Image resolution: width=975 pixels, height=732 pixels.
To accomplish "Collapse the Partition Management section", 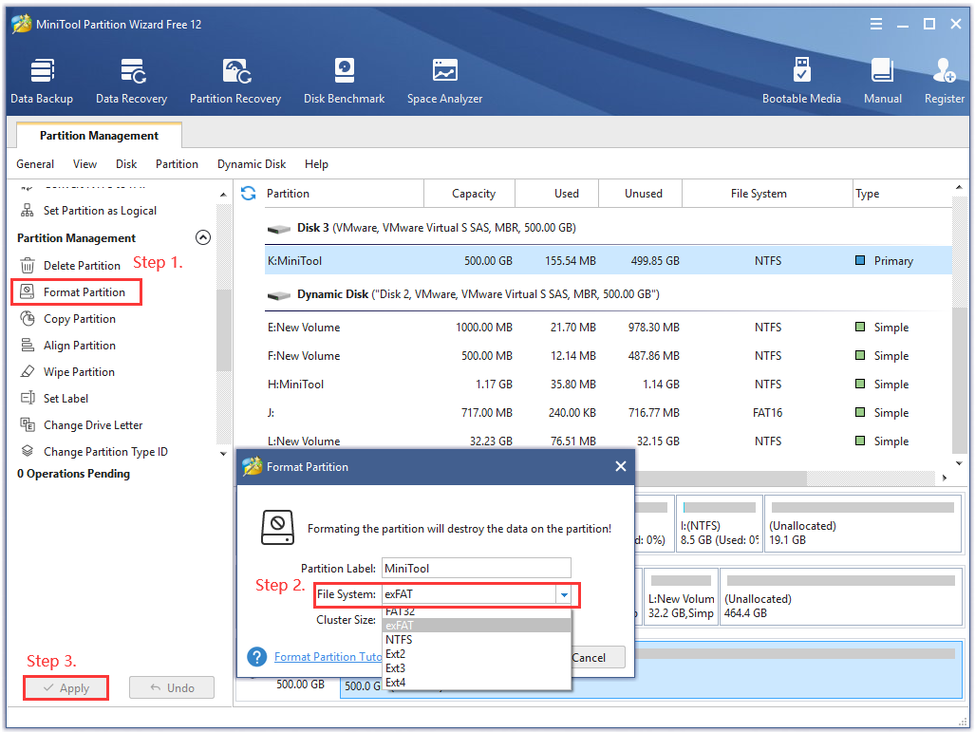I will click(x=203, y=237).
